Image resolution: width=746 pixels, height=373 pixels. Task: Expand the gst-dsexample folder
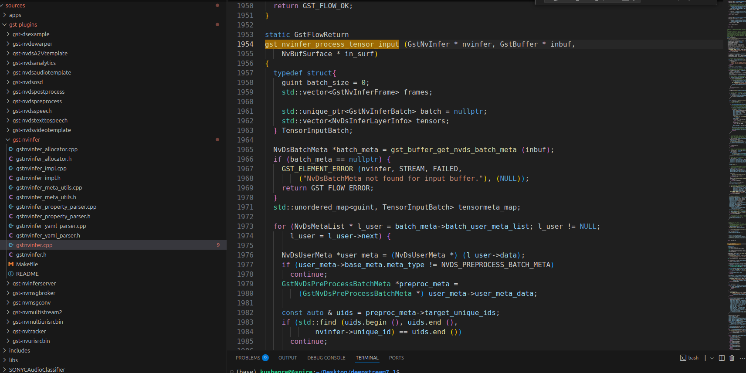click(8, 34)
